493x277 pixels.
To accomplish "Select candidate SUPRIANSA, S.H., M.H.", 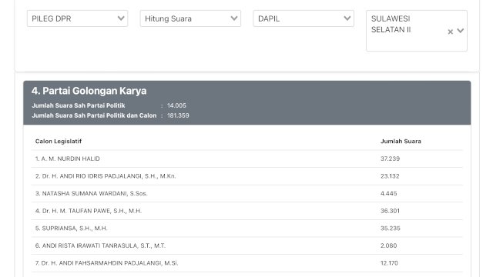I will tap(71, 229).
